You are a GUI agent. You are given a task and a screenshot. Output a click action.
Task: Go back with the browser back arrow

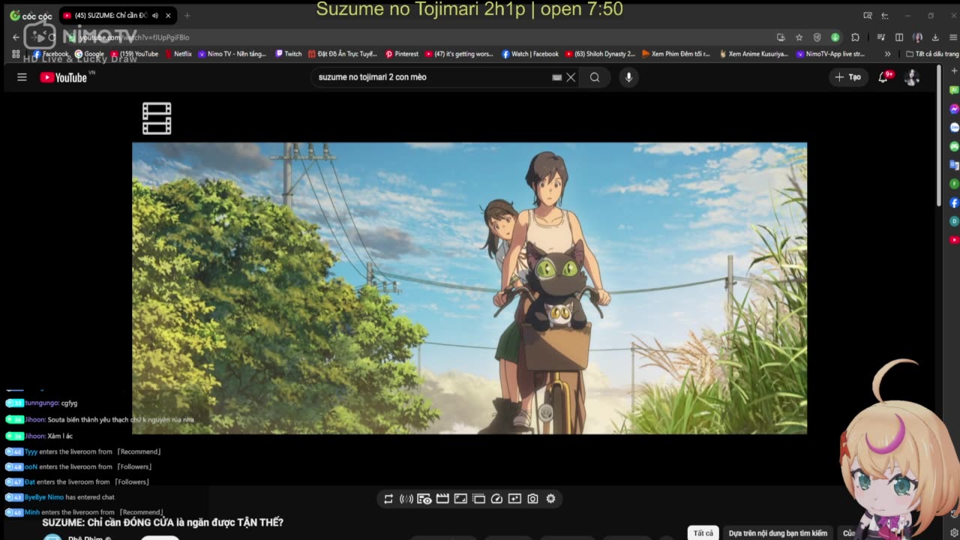[x=16, y=37]
